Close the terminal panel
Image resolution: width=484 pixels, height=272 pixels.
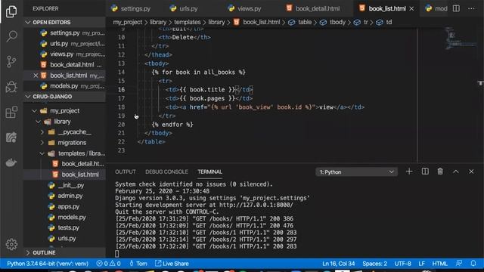471,172
